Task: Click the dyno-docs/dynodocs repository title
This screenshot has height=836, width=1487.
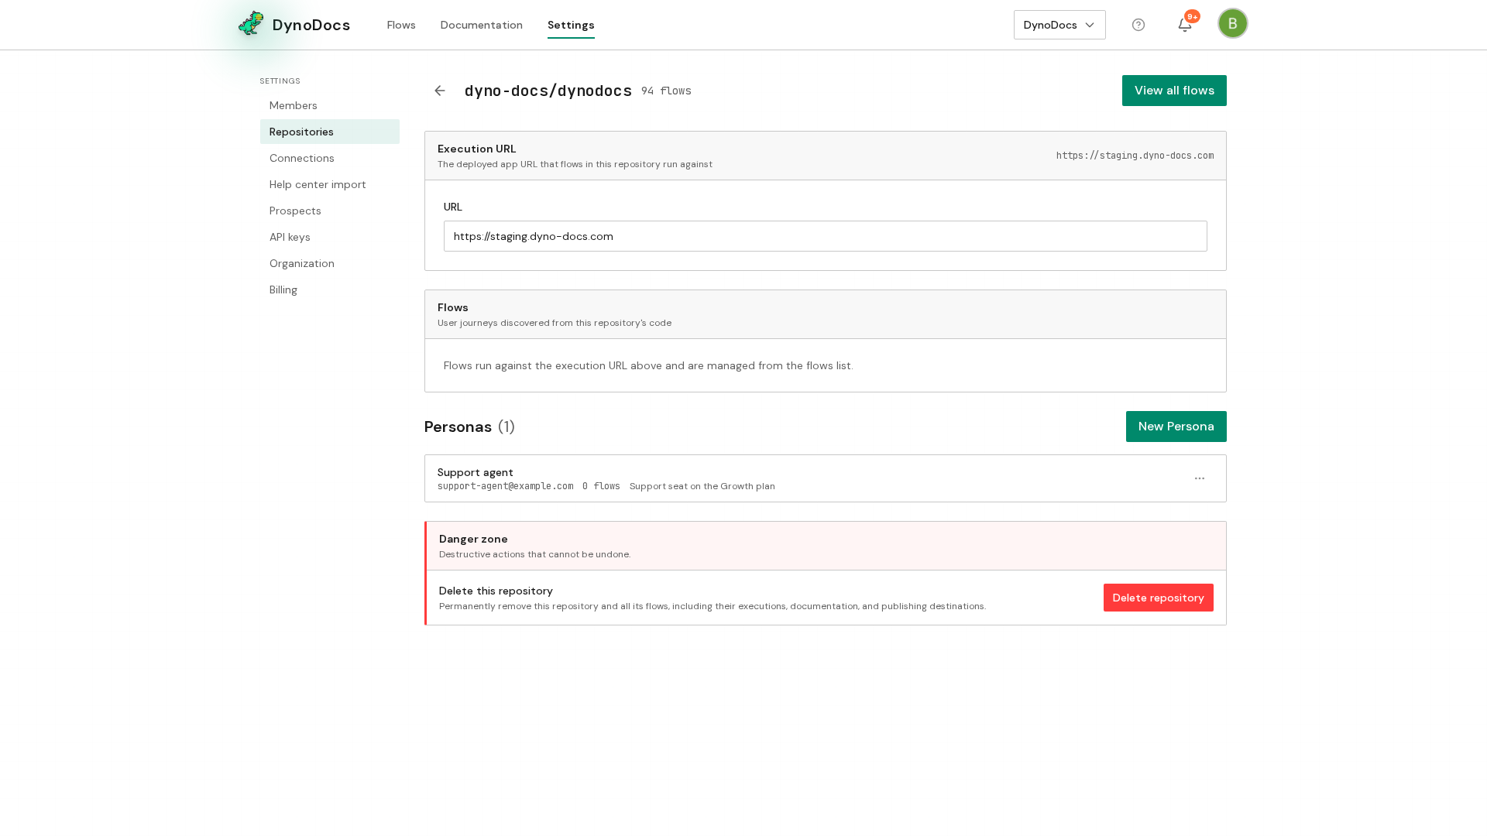Action: point(548,91)
